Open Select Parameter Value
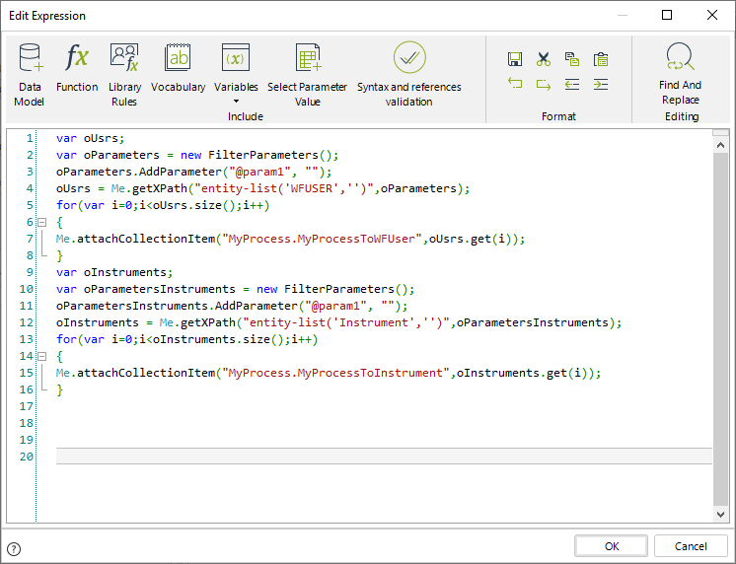The image size is (736, 564). (x=308, y=75)
